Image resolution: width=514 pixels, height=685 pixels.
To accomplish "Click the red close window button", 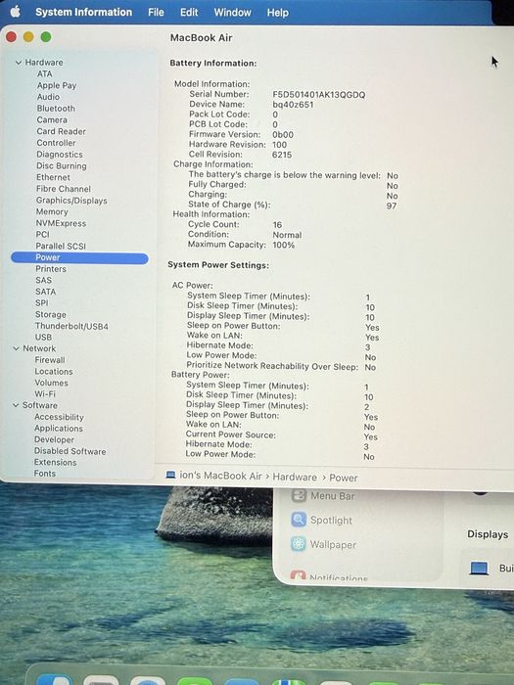I will pyautogui.click(x=12, y=37).
